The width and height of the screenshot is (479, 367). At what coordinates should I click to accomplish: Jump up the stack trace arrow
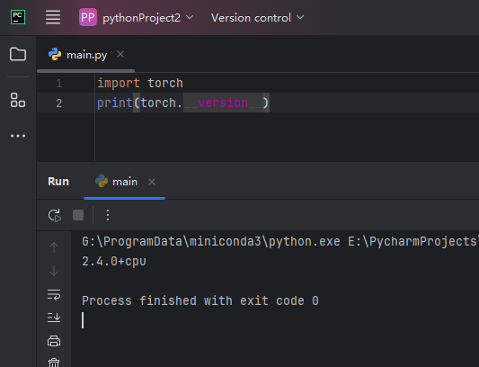pyautogui.click(x=54, y=247)
